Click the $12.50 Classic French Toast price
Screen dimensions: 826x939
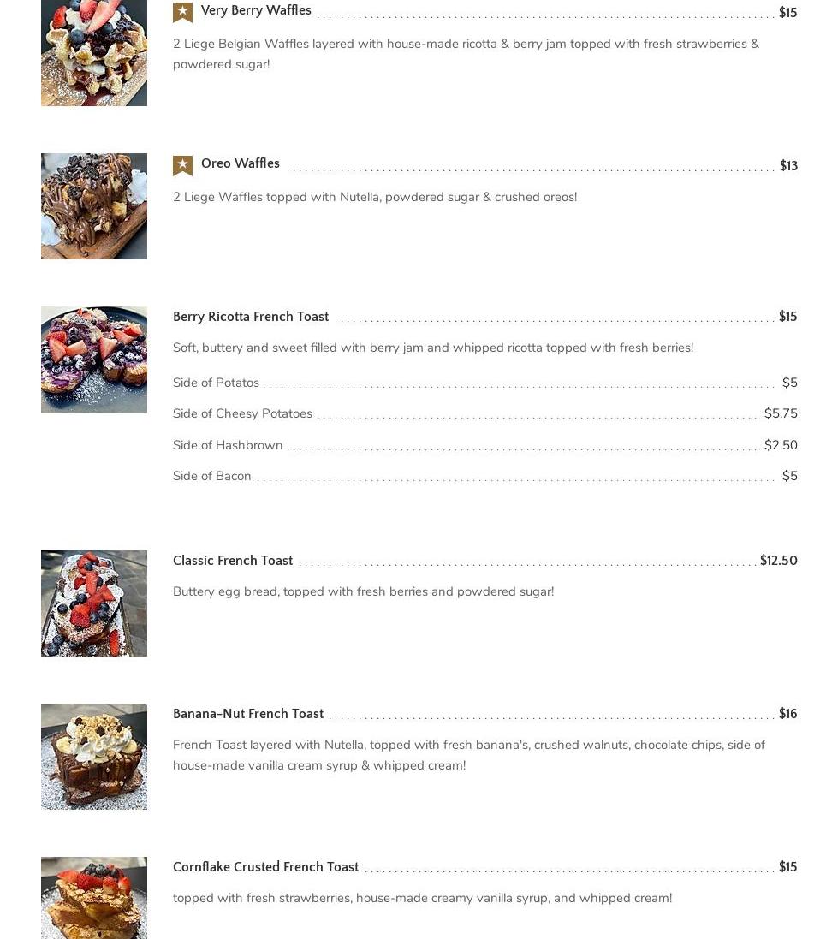pos(778,561)
